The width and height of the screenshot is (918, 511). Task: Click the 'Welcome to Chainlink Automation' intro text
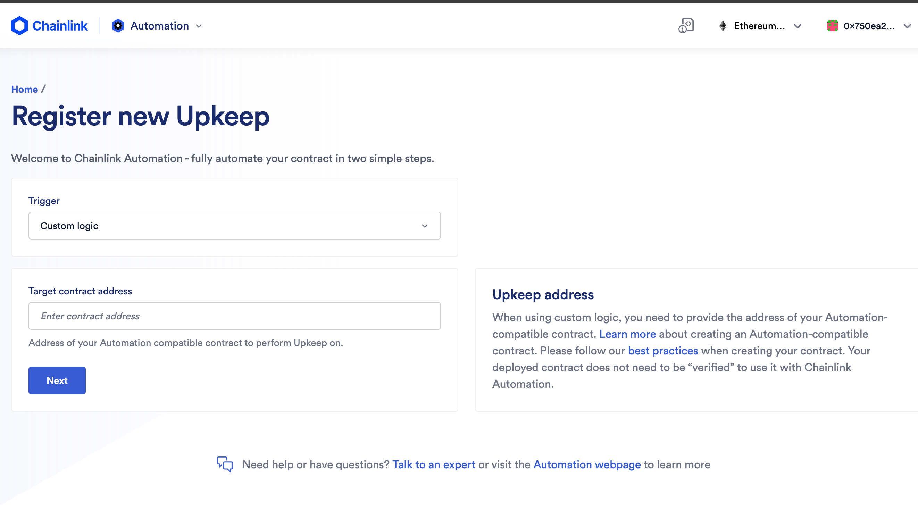point(223,158)
